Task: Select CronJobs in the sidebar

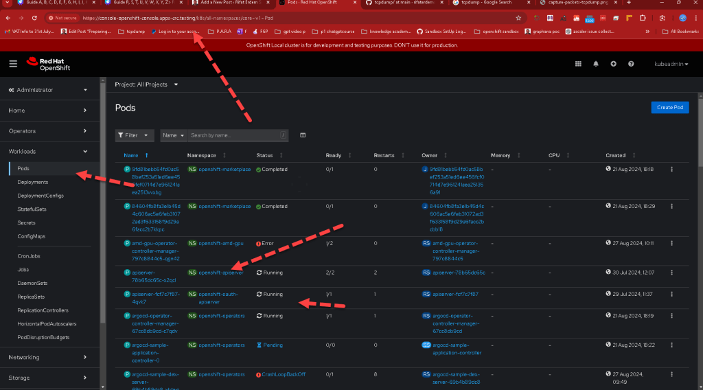Action: (29, 256)
